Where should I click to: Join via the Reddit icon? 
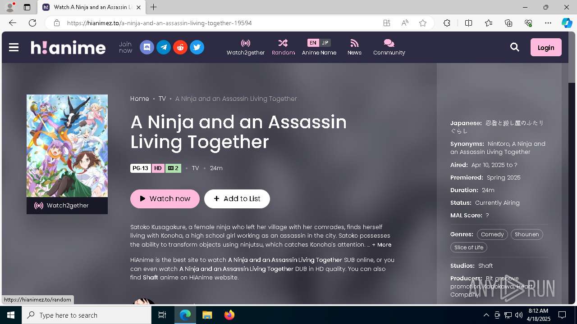[180, 47]
